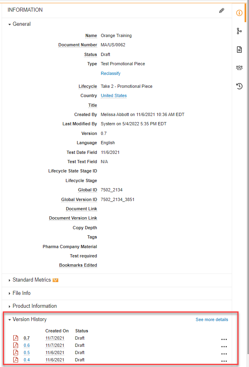Image resolution: width=249 pixels, height=367 pixels.
Task: Open actions menu for version 0.7
Action: [x=224, y=340]
